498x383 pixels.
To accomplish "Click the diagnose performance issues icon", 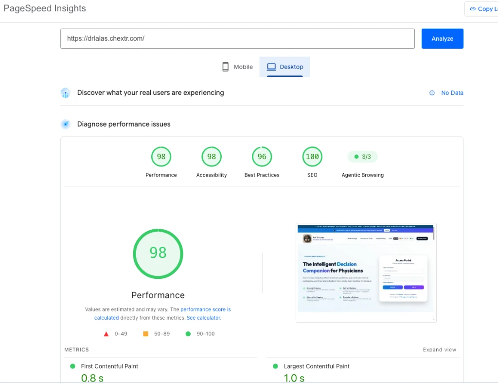I will (x=66, y=124).
